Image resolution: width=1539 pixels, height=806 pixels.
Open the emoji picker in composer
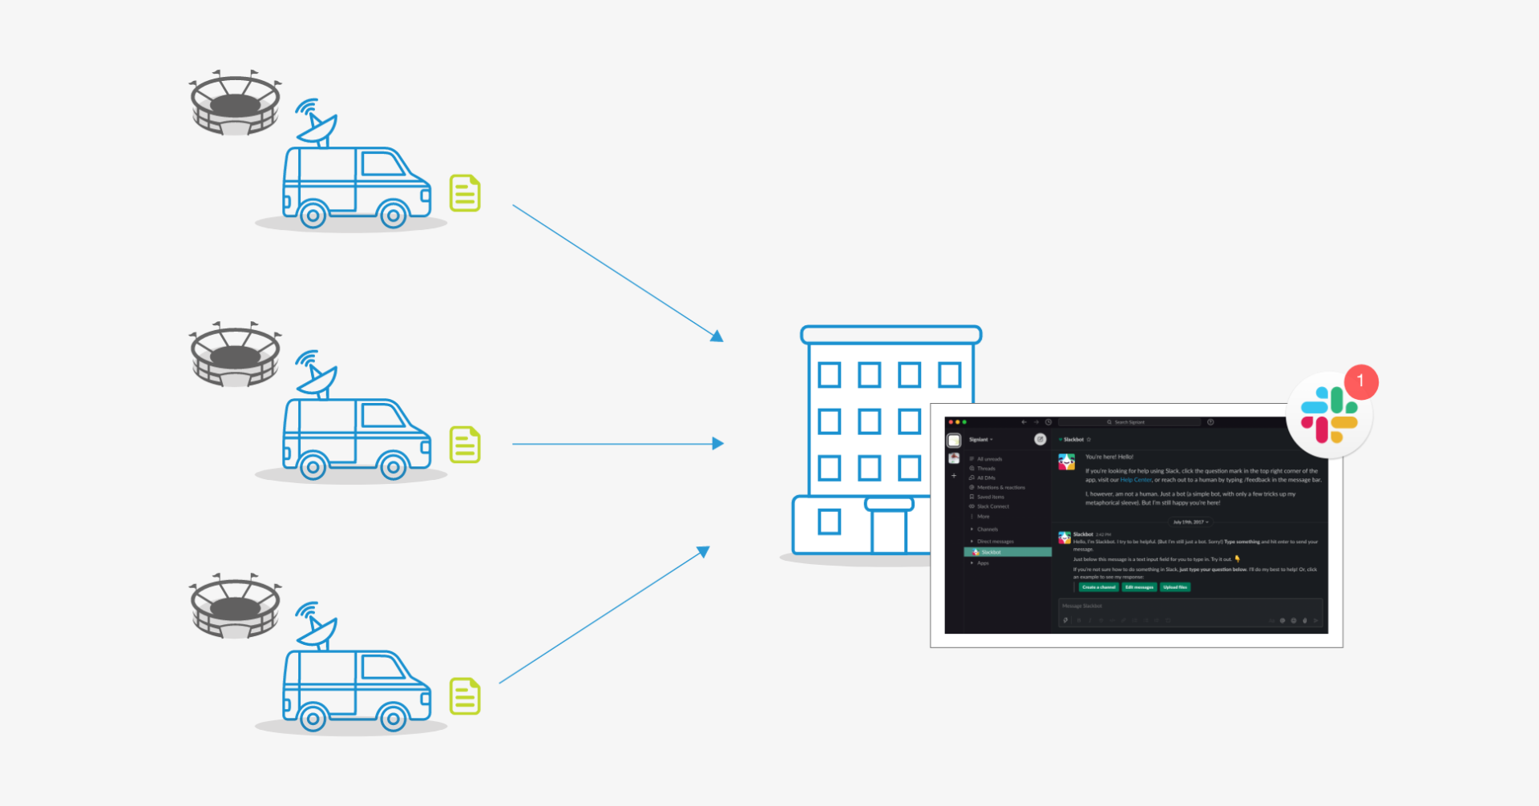pyautogui.click(x=1294, y=620)
